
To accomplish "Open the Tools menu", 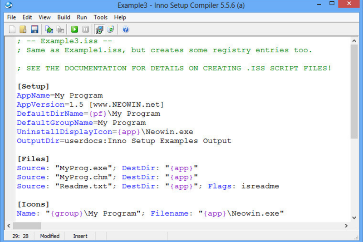I will [100, 17].
